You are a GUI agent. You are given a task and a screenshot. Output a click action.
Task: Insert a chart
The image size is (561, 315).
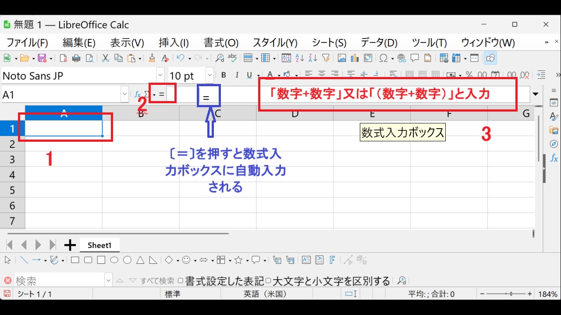[355, 57]
